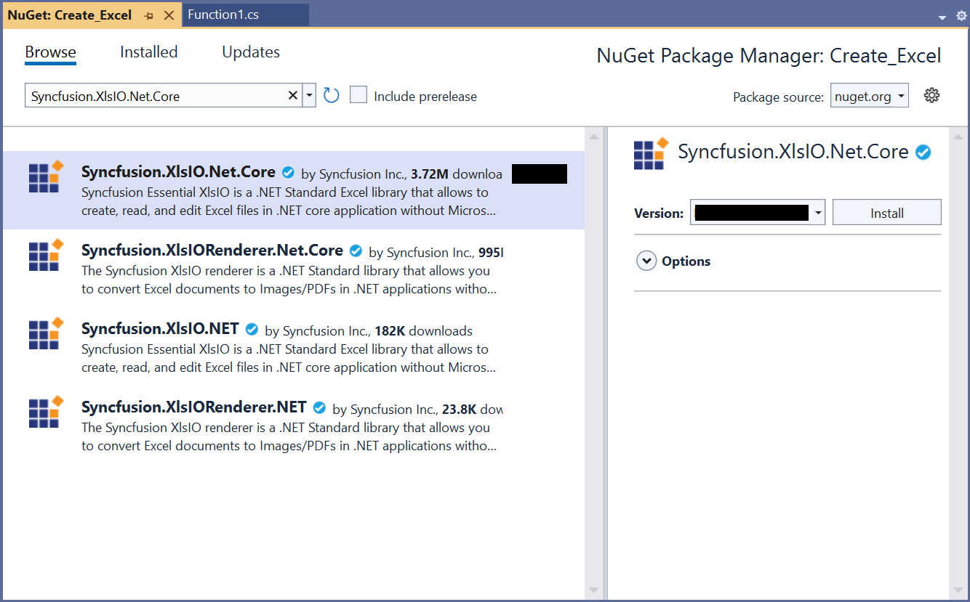Open the Version dropdown
The image size is (970, 602).
pos(757,213)
